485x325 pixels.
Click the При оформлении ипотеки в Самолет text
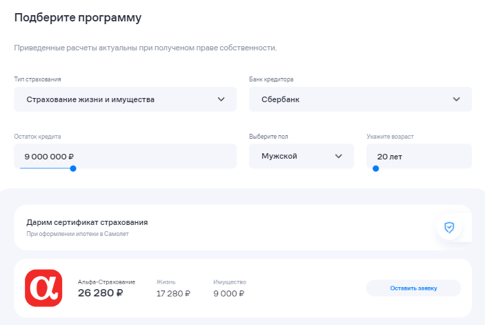pos(77,234)
